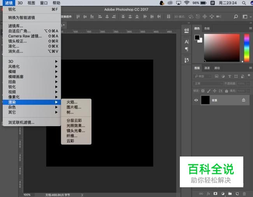
Task: Open the 窗口 menu
Action: (44, 3)
